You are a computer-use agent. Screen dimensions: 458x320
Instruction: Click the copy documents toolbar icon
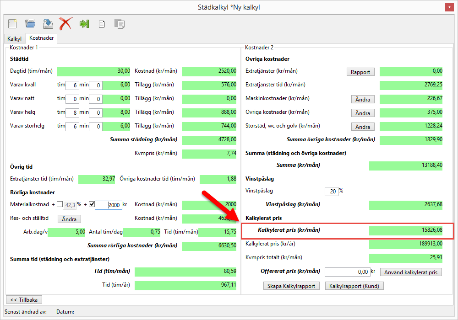[x=119, y=24]
